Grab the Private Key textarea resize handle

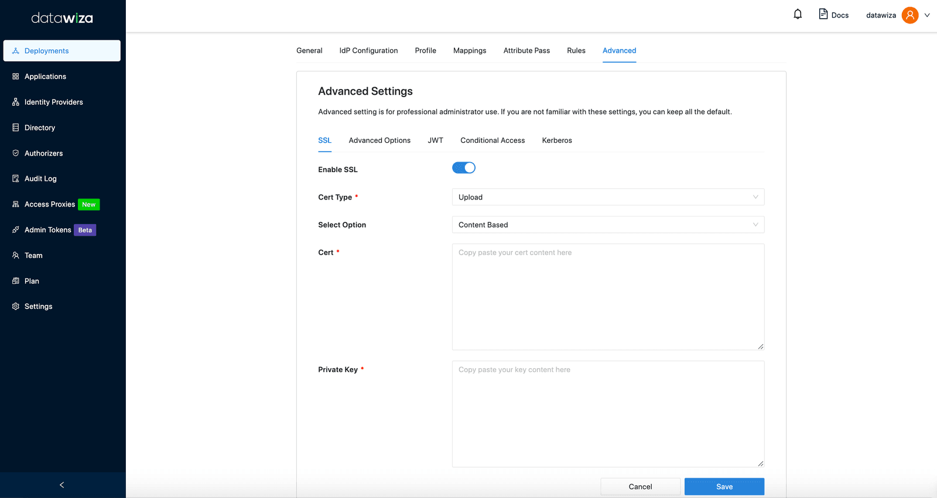click(x=760, y=463)
